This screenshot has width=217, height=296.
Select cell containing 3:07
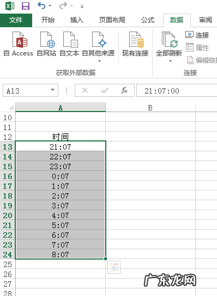click(61, 205)
